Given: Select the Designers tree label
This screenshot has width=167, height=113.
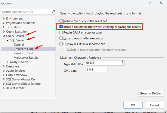Looking at the screenshot, I should point(13,66).
